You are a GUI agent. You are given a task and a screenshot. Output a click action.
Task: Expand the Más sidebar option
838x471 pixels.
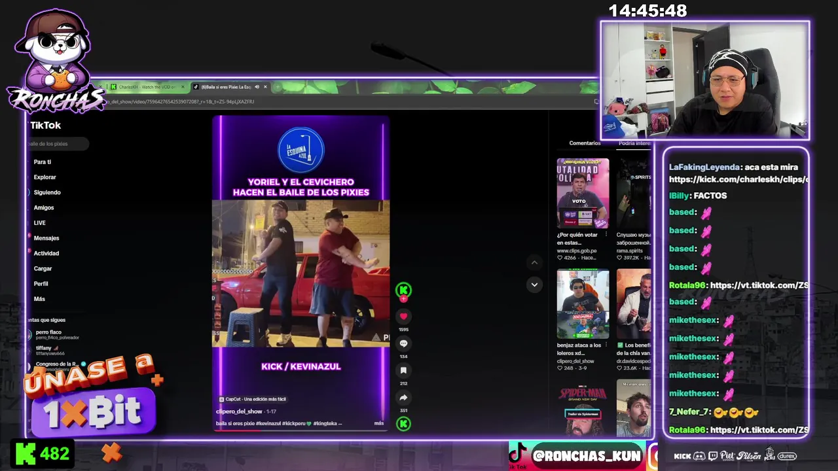[39, 299]
